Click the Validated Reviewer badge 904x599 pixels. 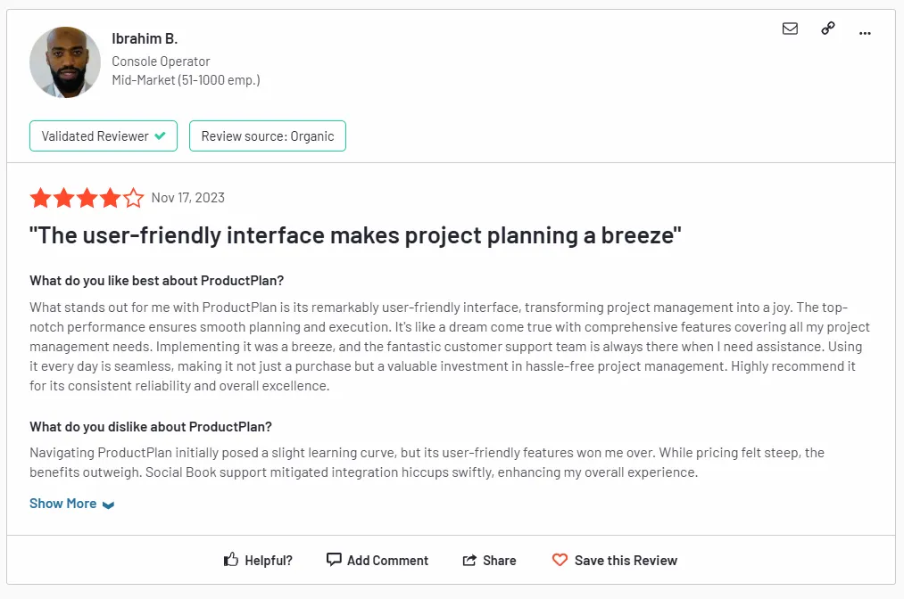(x=104, y=135)
